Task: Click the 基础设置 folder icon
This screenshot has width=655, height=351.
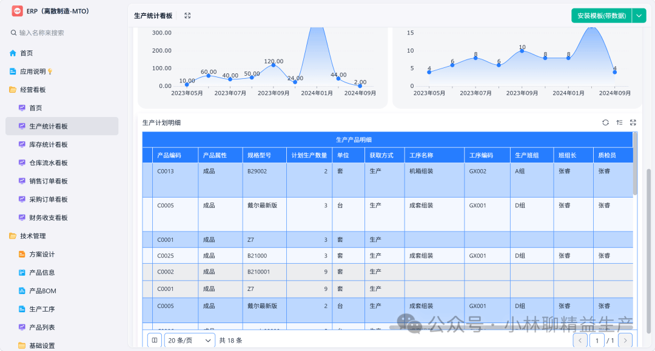Action: click(22, 346)
